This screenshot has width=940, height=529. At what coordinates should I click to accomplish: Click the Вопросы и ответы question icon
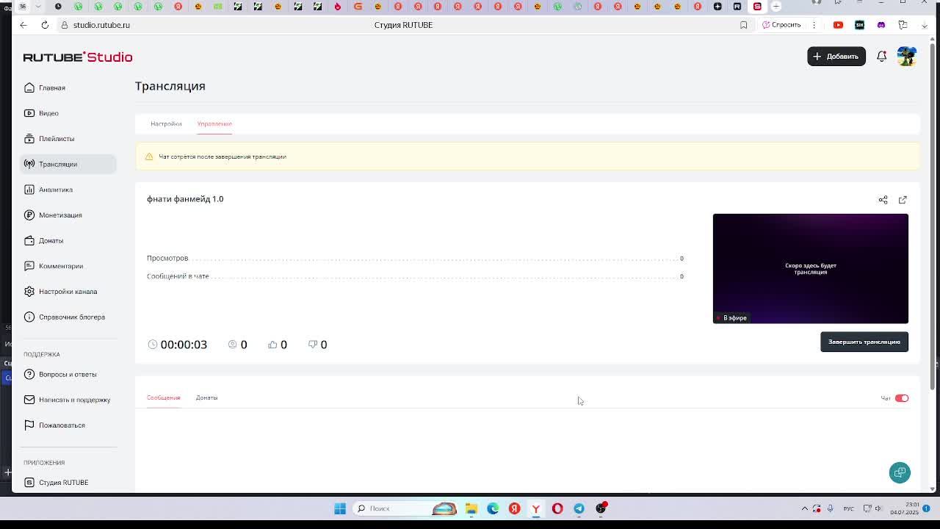click(x=29, y=374)
